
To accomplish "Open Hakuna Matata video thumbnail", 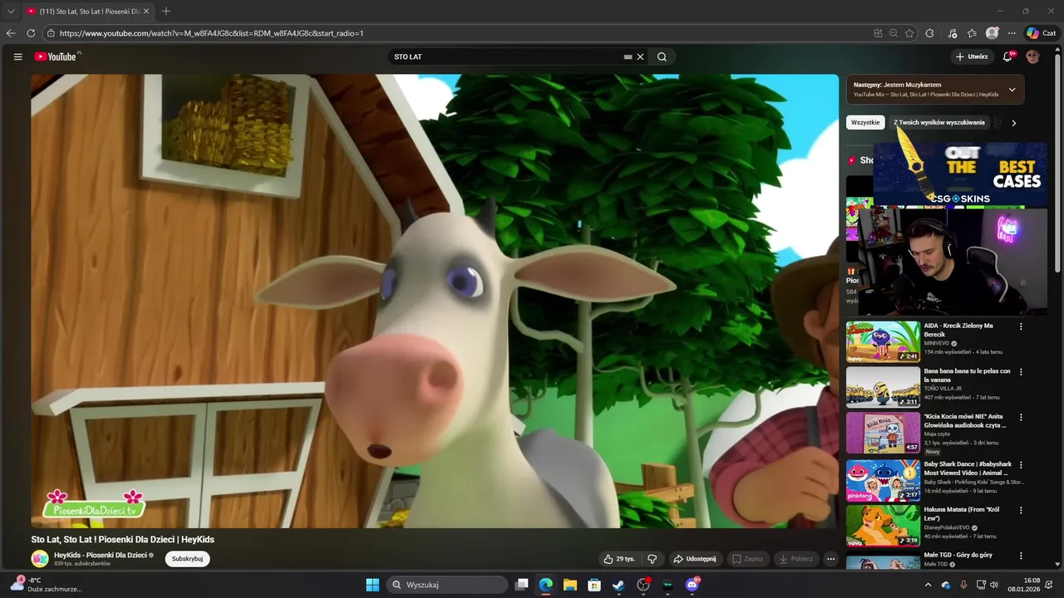I will tap(883, 526).
